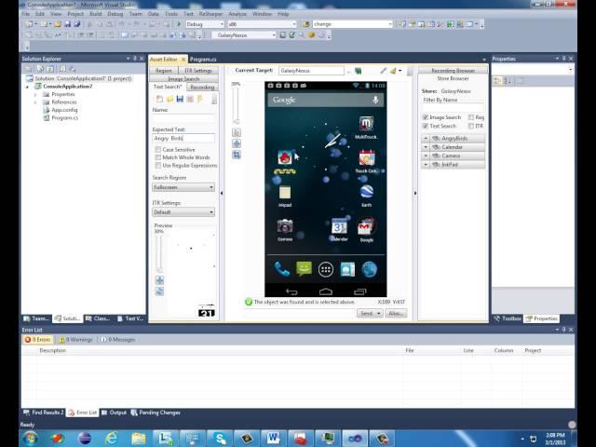Click the Google Earth app icon
The image size is (596, 447).
coord(366,191)
